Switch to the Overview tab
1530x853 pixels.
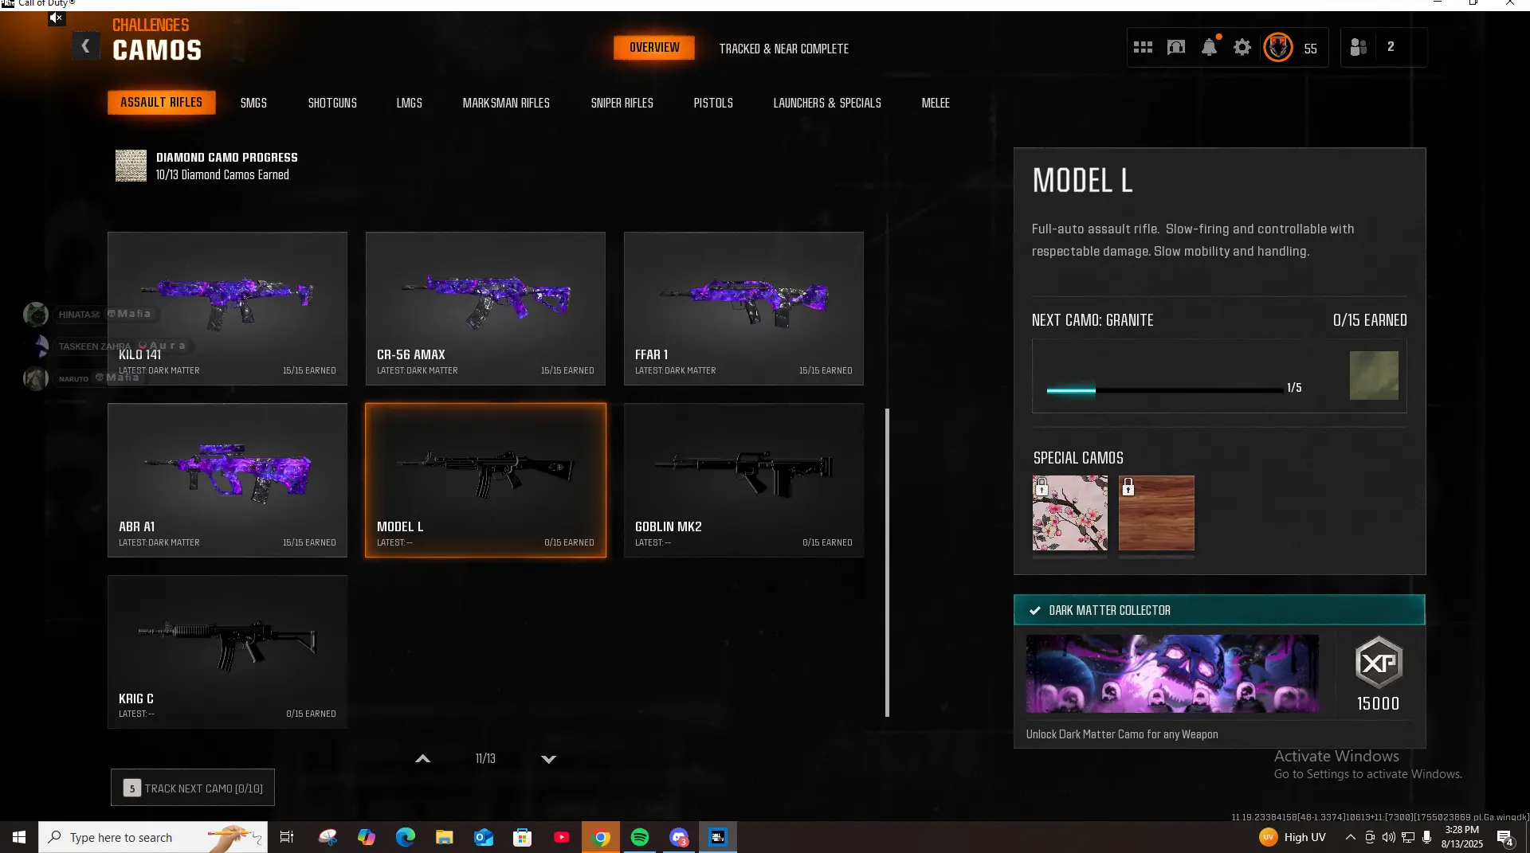(654, 48)
